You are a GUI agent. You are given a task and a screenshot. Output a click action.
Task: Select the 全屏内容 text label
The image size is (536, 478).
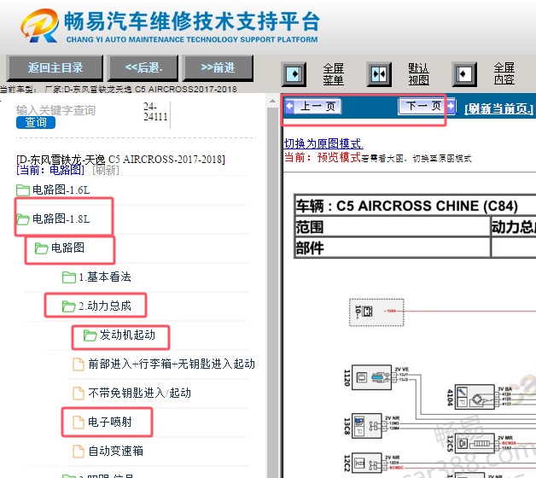click(x=504, y=74)
